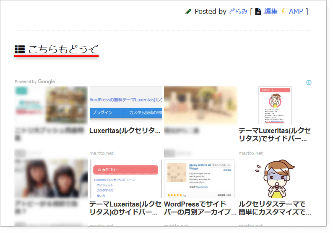Open article テーマLuxeritasでサイドバー...
333x233 pixels.
pyautogui.click(x=275, y=135)
